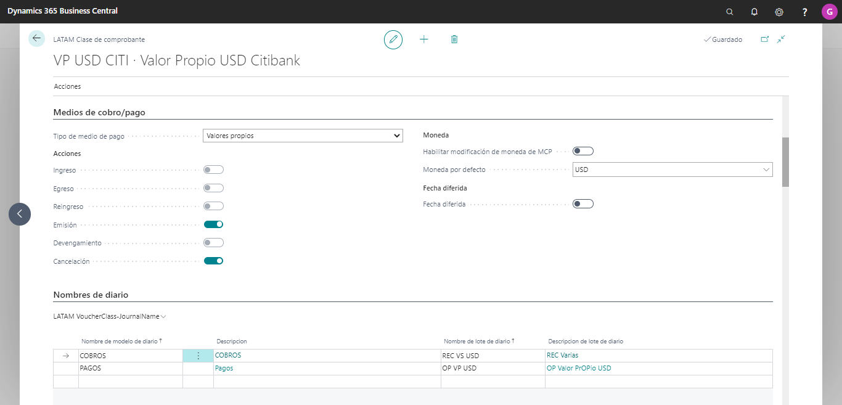The width and height of the screenshot is (842, 405).
Task: Toggle the Egreso switch
Action: 213,188
